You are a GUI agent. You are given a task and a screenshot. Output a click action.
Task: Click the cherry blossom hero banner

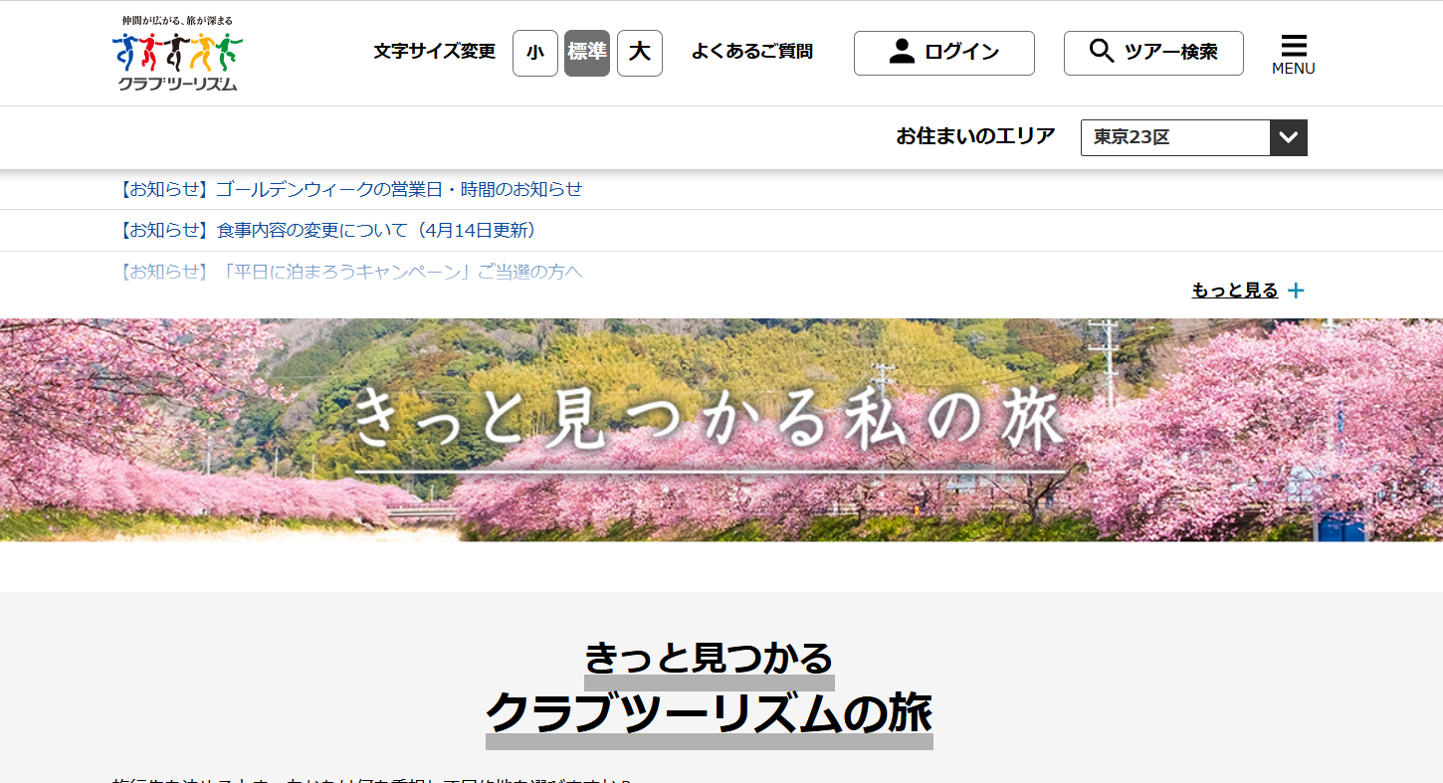(721, 430)
